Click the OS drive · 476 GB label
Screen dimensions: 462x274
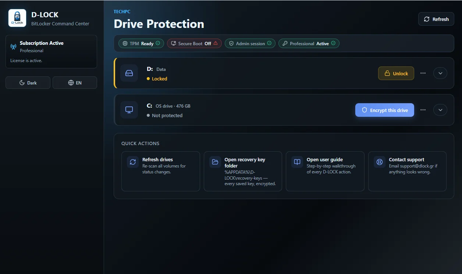(173, 106)
